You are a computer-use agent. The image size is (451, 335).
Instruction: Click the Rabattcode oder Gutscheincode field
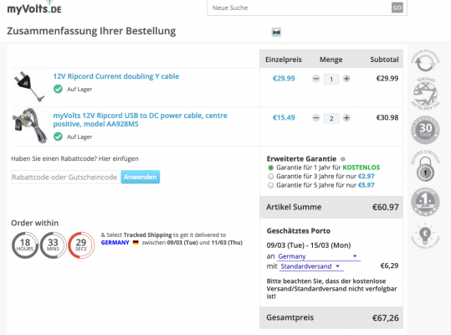tap(66, 177)
